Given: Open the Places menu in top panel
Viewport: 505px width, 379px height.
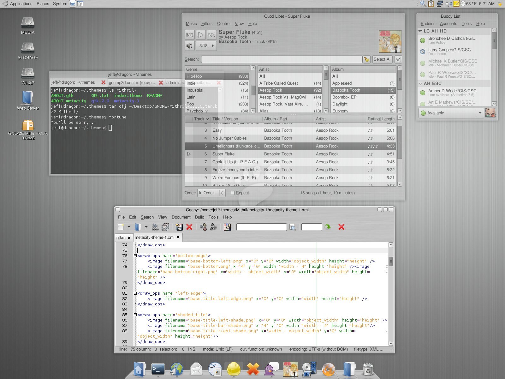Looking at the screenshot, I should click(43, 4).
